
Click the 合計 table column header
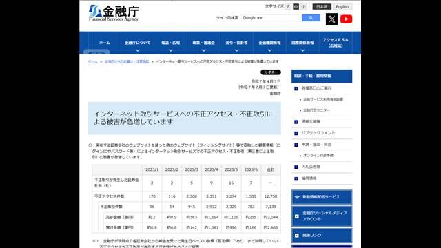coord(271,170)
